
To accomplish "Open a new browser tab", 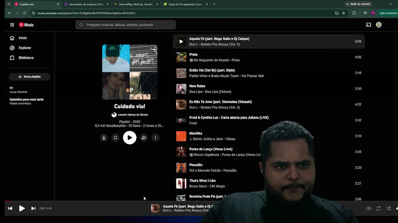I will tap(214, 4).
